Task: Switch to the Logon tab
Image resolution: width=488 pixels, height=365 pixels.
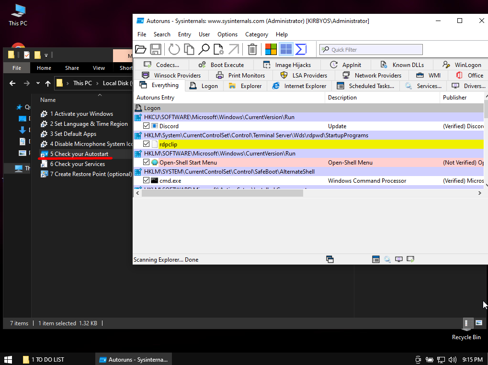Action: point(204,86)
